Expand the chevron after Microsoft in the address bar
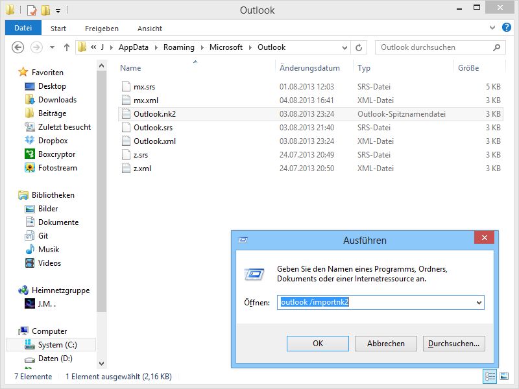 pyautogui.click(x=250, y=47)
